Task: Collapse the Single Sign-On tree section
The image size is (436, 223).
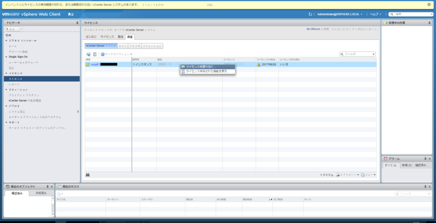Action: (7, 57)
